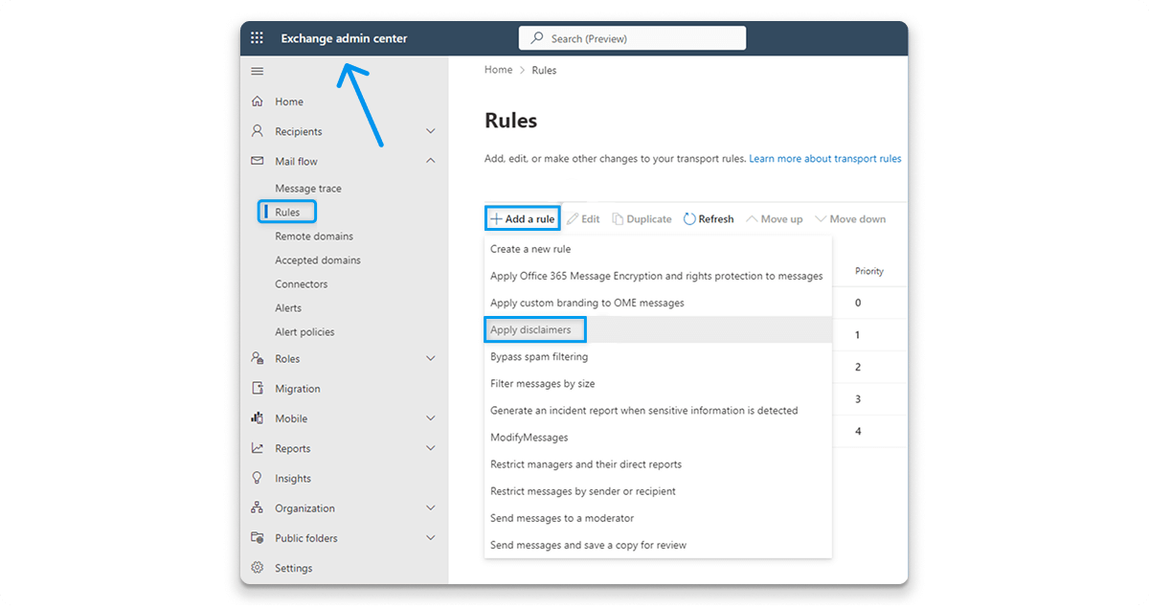1149x609 pixels.
Task: Click the priority 0 table cell
Action: point(858,303)
